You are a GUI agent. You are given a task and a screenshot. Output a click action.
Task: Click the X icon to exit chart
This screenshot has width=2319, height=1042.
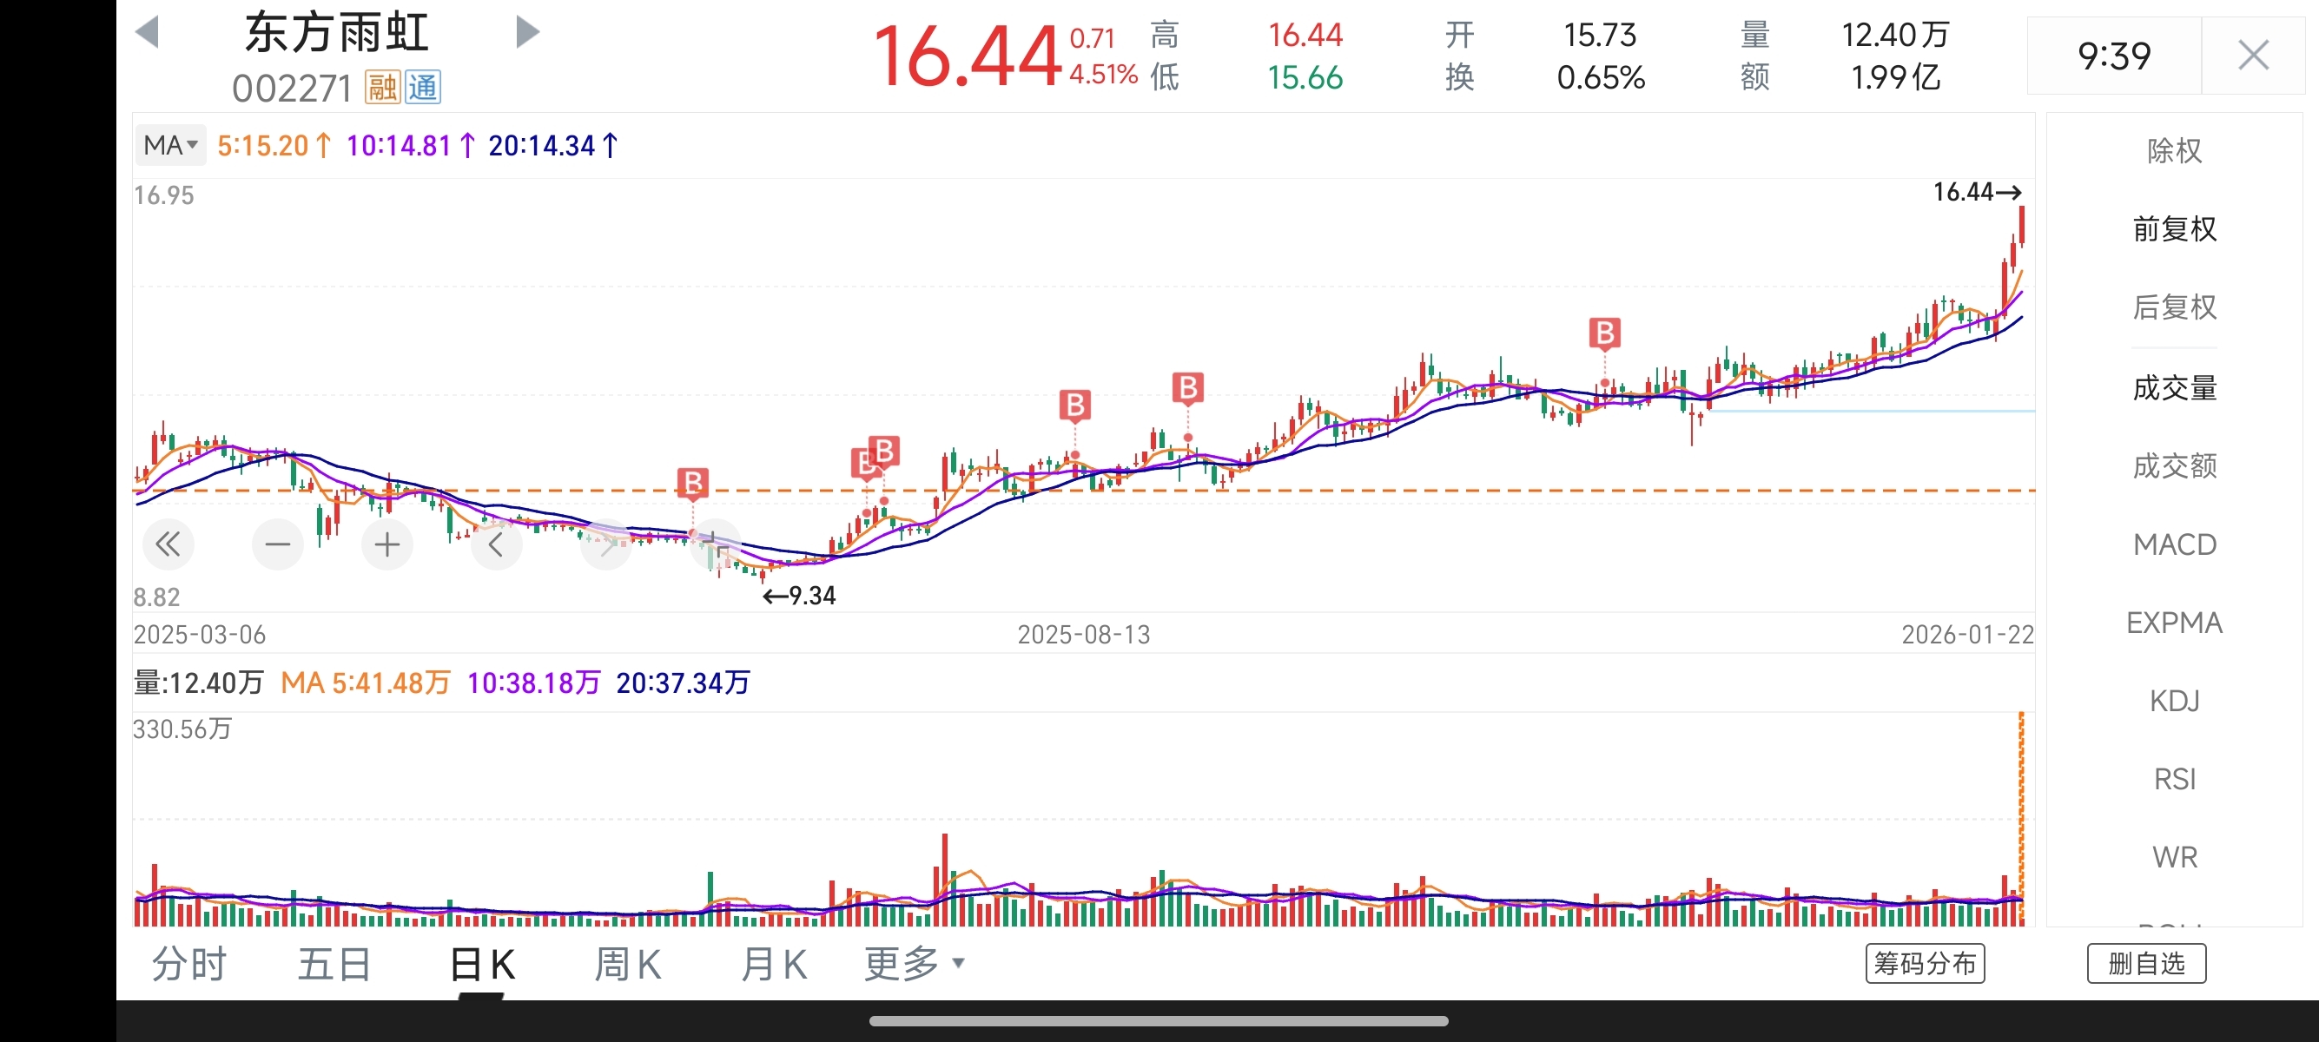click(2252, 56)
